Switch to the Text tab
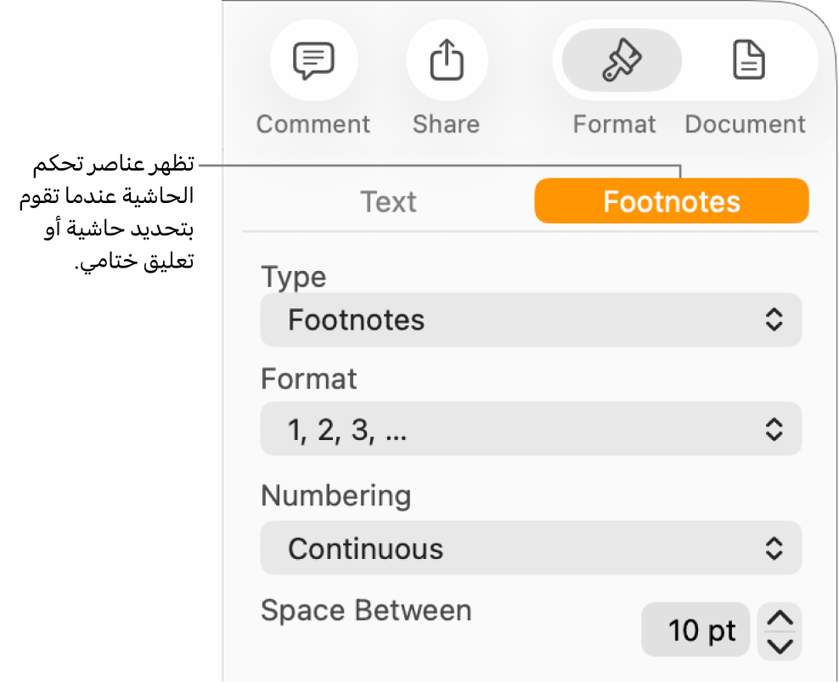This screenshot has width=839, height=683. pos(388,201)
